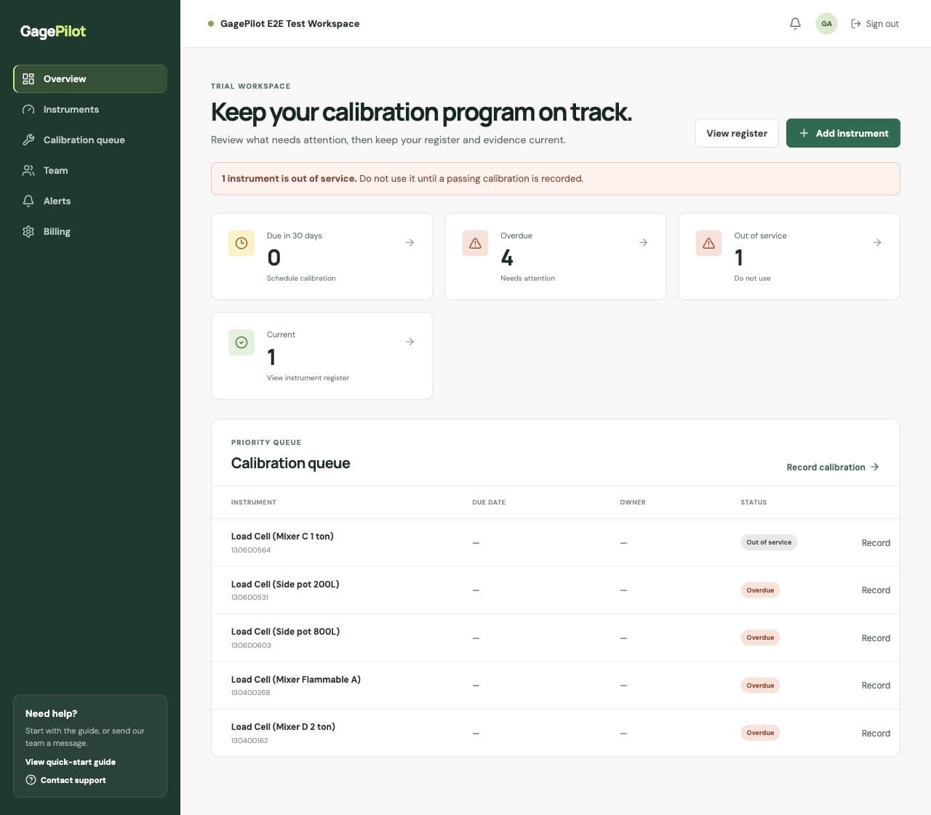The width and height of the screenshot is (931, 815).
Task: Click GagePilot E2E Test Workspace title
Action: (x=289, y=23)
